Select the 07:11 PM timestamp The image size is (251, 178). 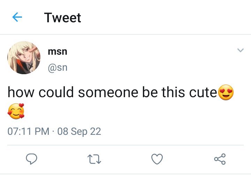[28, 131]
